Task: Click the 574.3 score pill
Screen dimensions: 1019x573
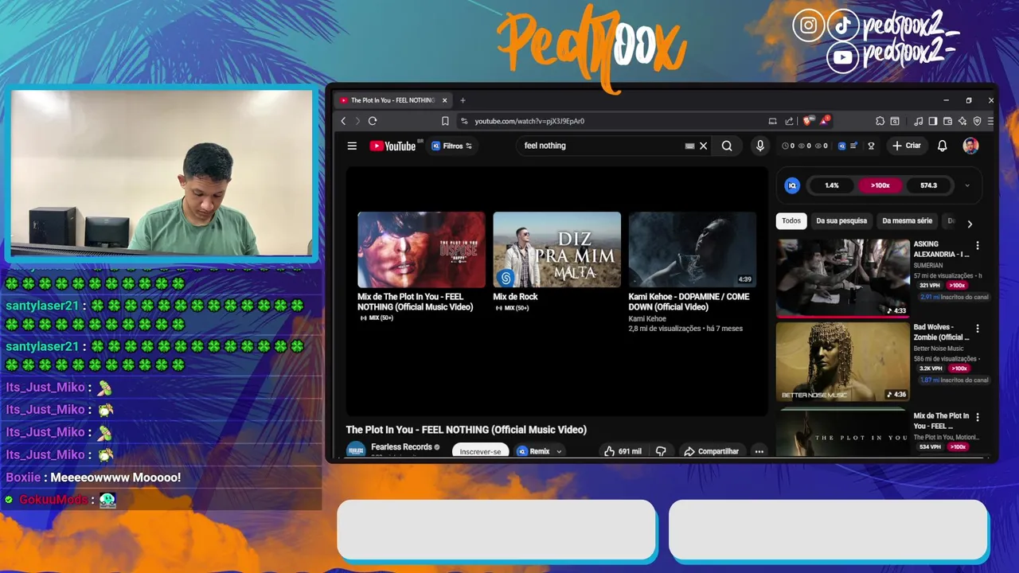Action: point(928,185)
